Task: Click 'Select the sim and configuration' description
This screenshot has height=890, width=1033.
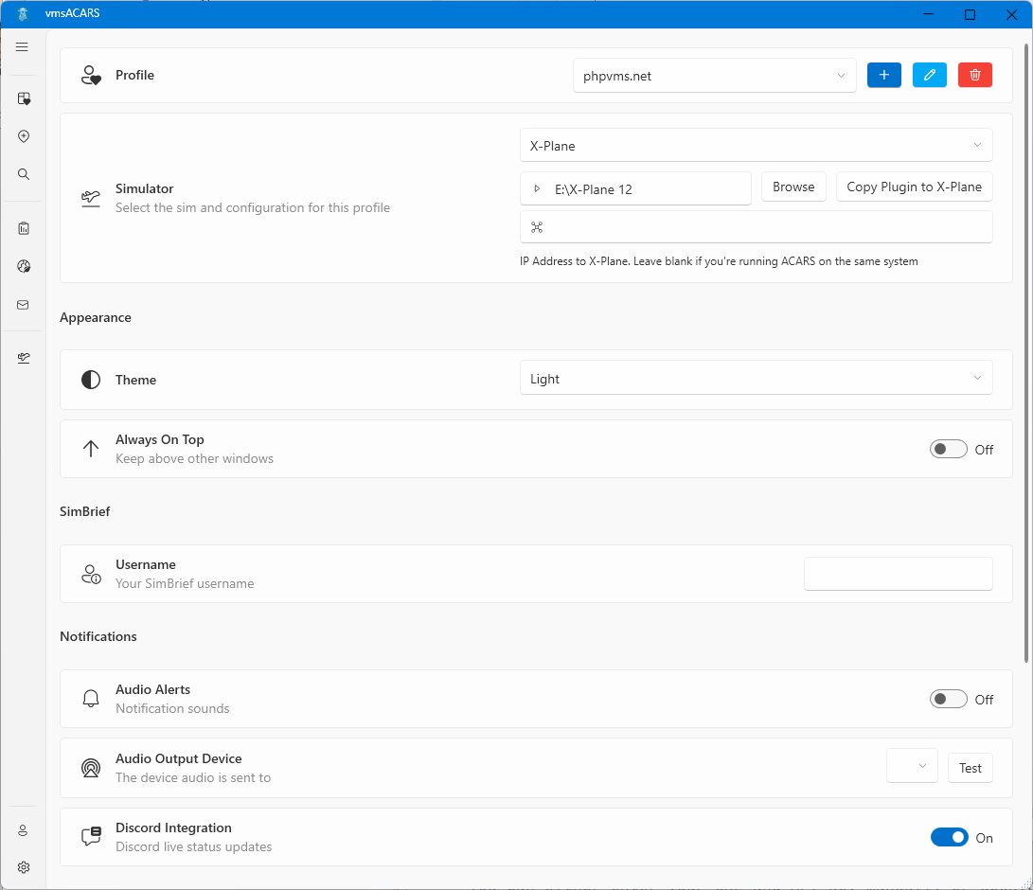Action: (x=253, y=207)
